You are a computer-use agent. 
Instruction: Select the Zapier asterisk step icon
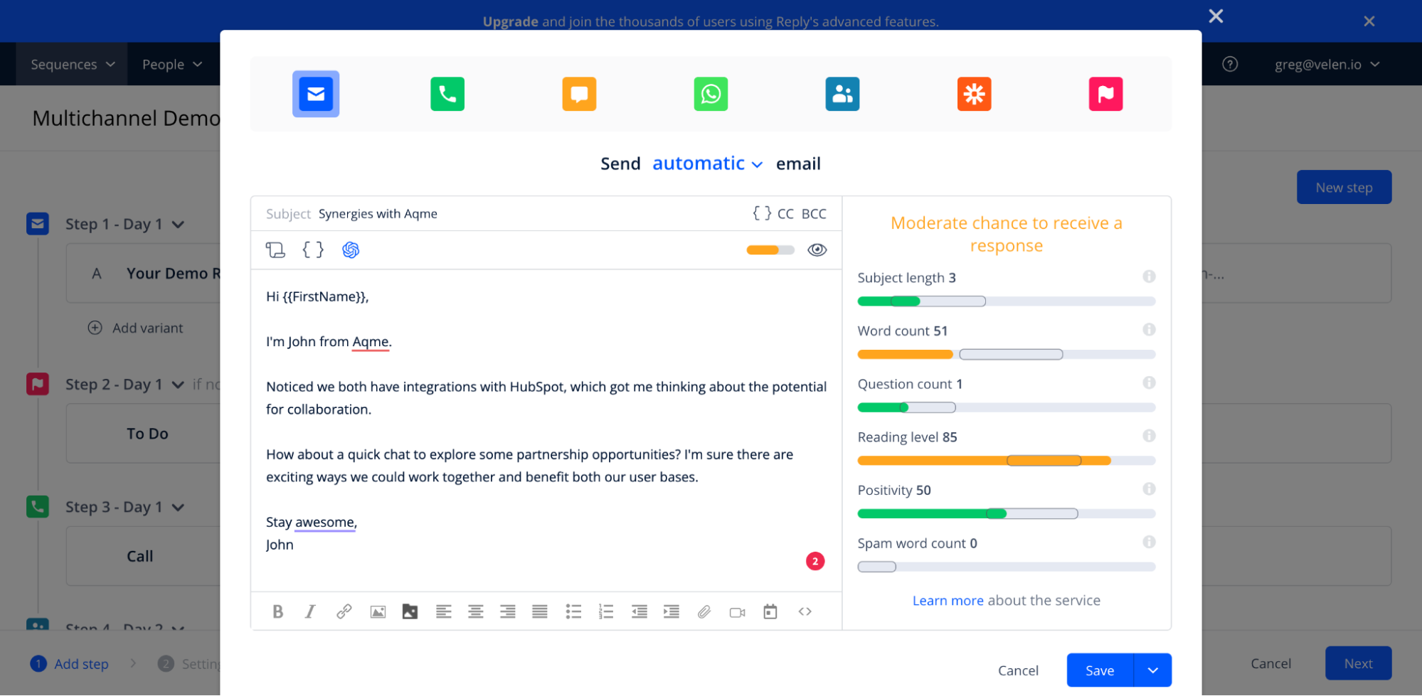[974, 94]
